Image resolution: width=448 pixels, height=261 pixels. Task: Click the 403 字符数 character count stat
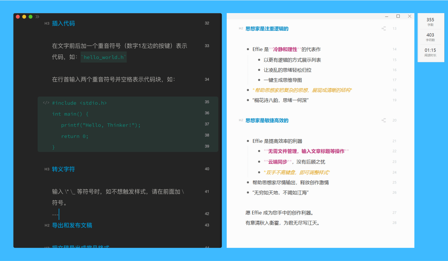430,37
